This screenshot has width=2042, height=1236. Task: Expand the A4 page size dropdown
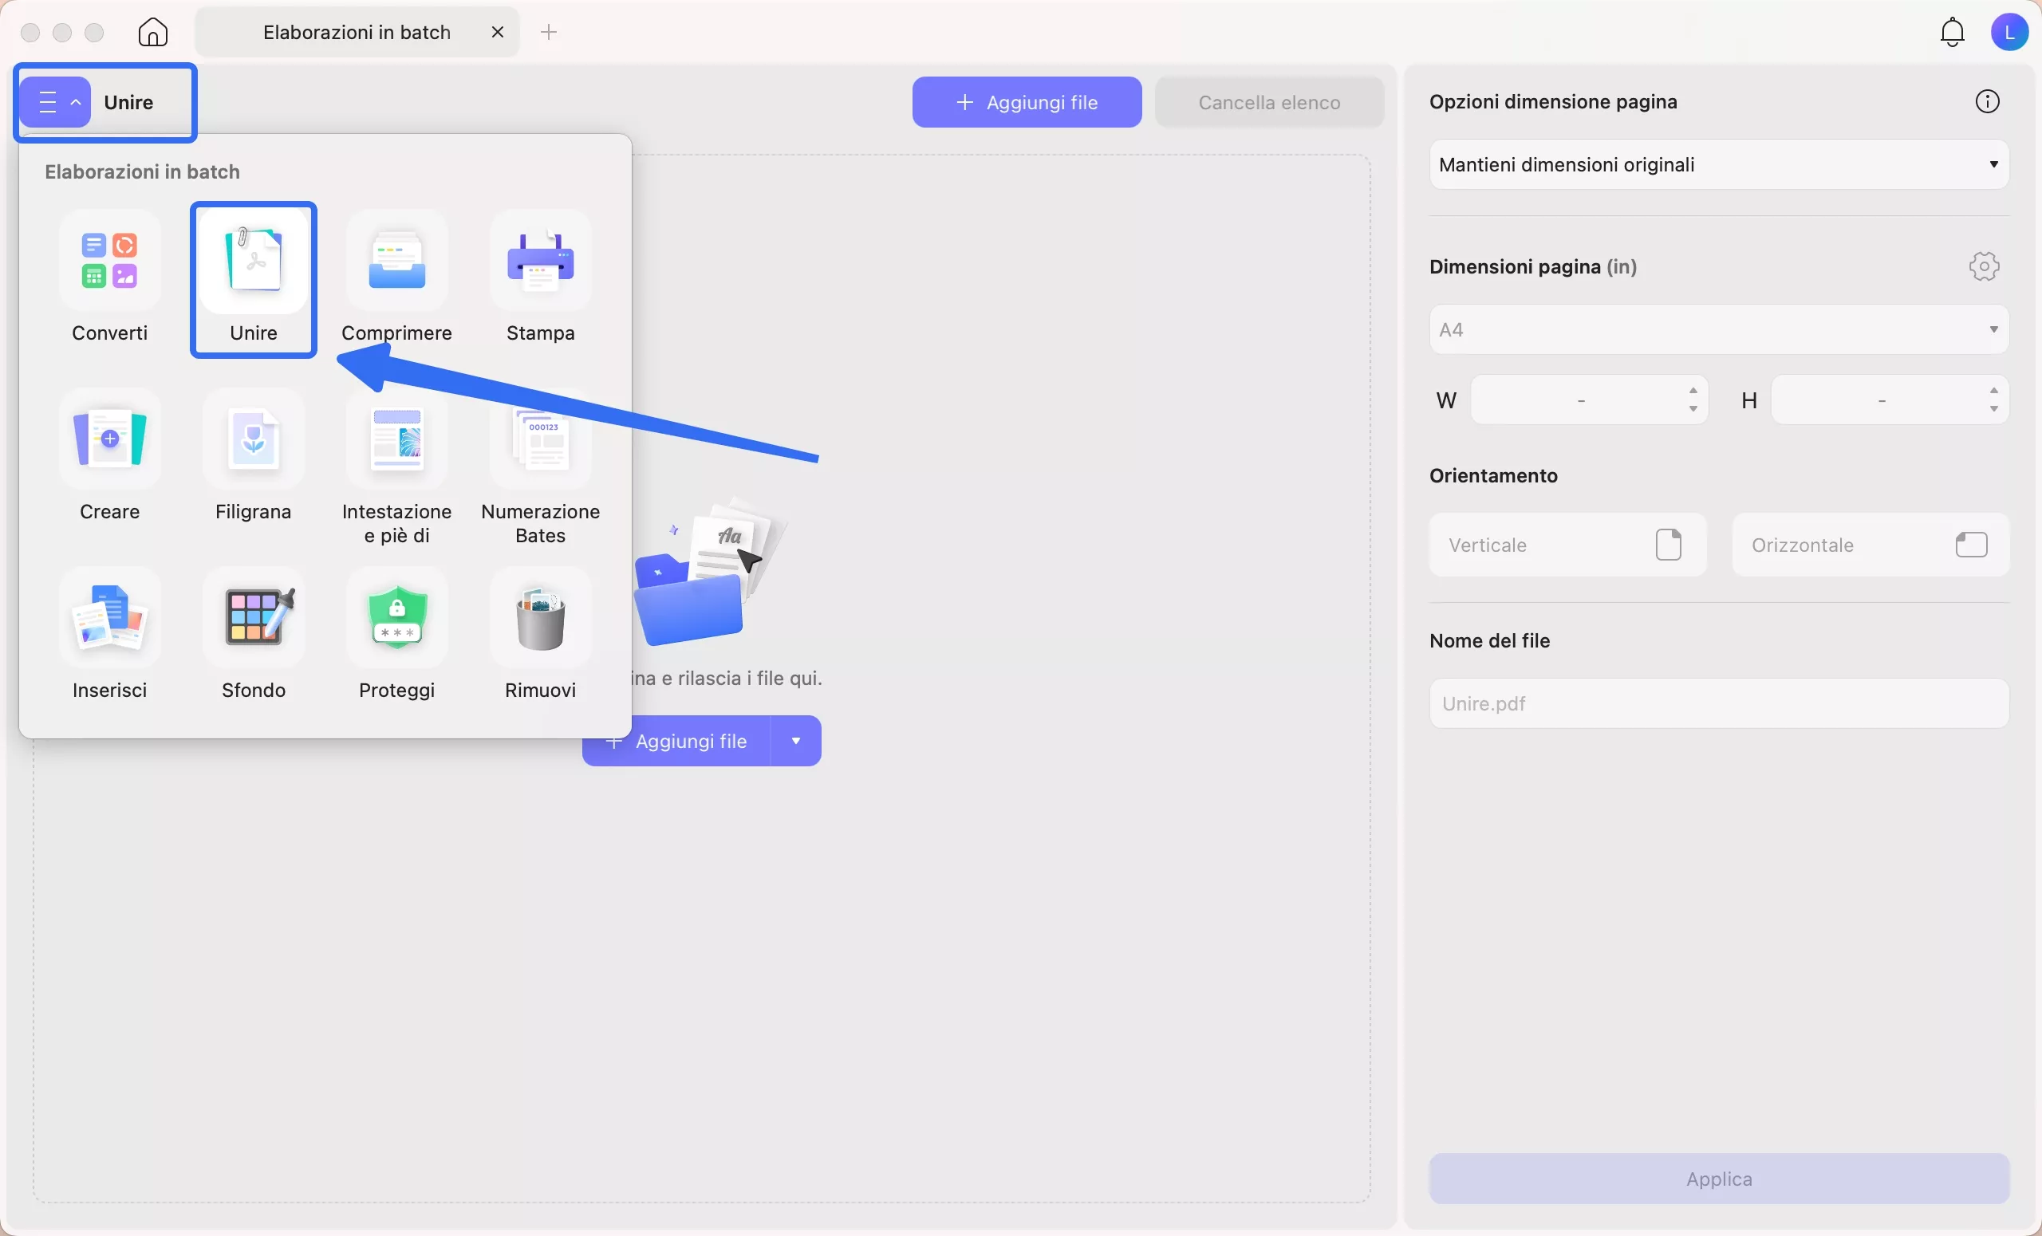click(1719, 329)
